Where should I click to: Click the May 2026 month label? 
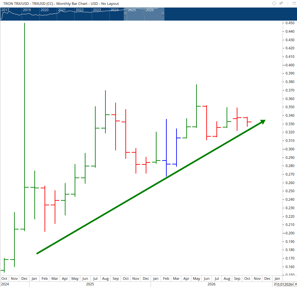(196, 279)
